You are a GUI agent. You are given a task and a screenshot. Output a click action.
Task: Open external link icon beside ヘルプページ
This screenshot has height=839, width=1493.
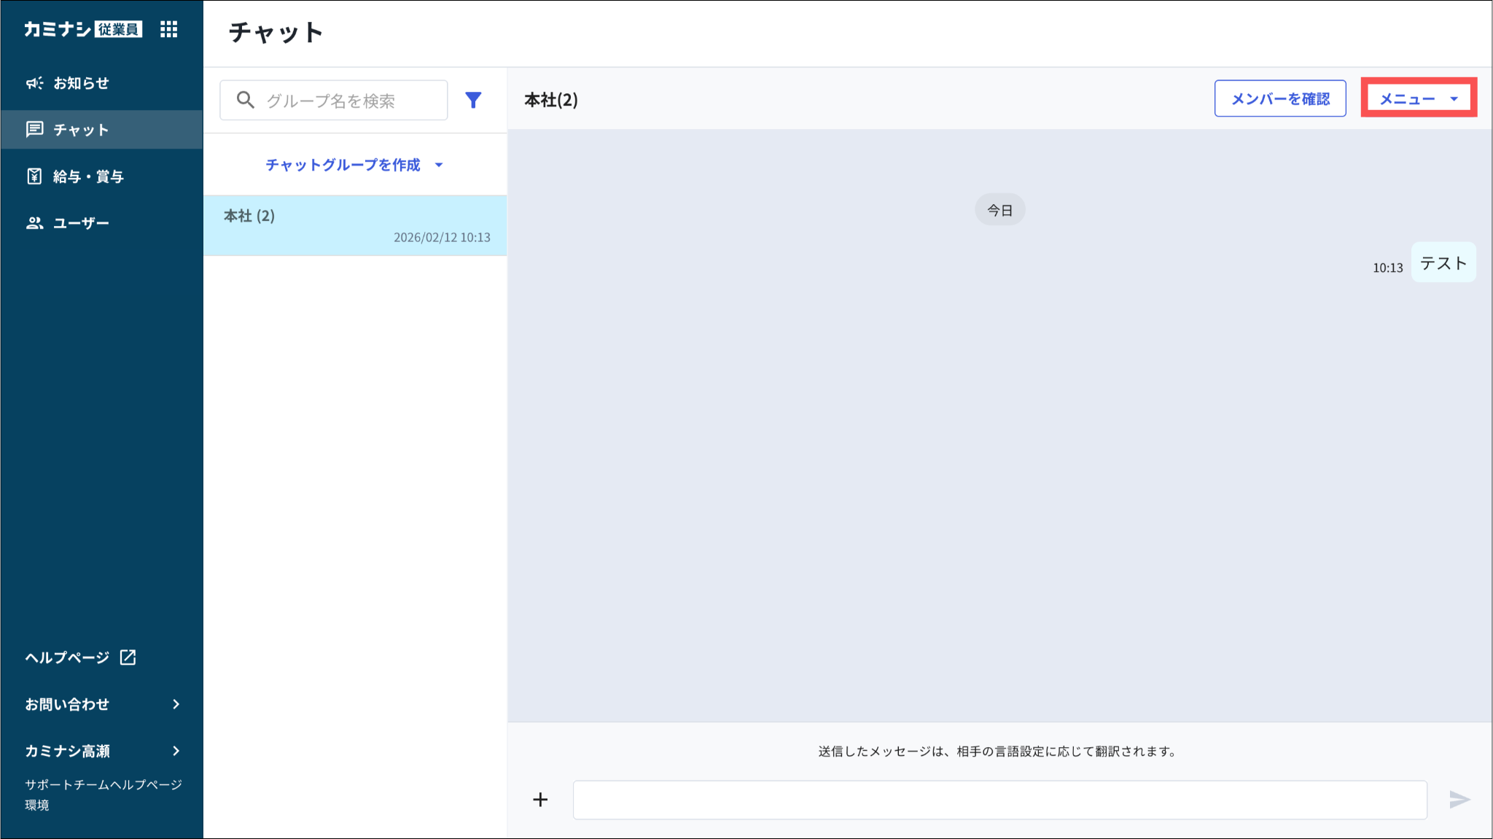128,657
